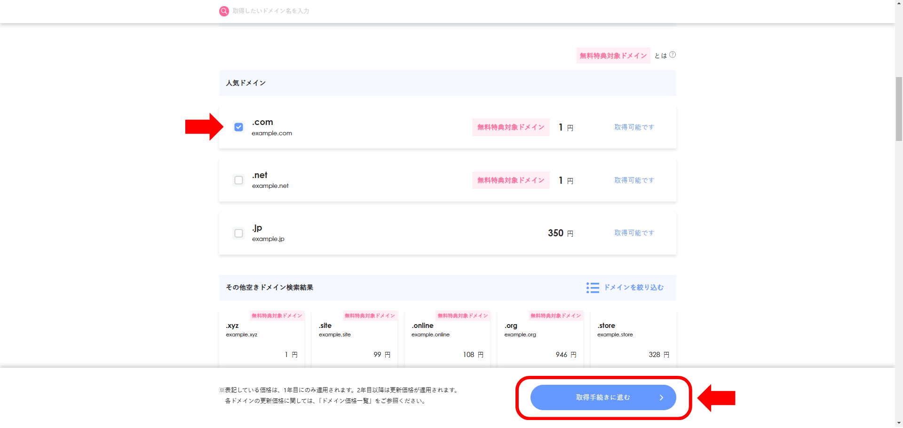
Task: Click the 無料特典対象ドメイン badge on .org card
Action: coord(556,316)
